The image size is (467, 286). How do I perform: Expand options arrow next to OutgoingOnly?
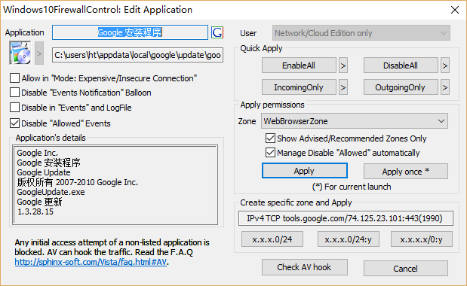(445, 87)
